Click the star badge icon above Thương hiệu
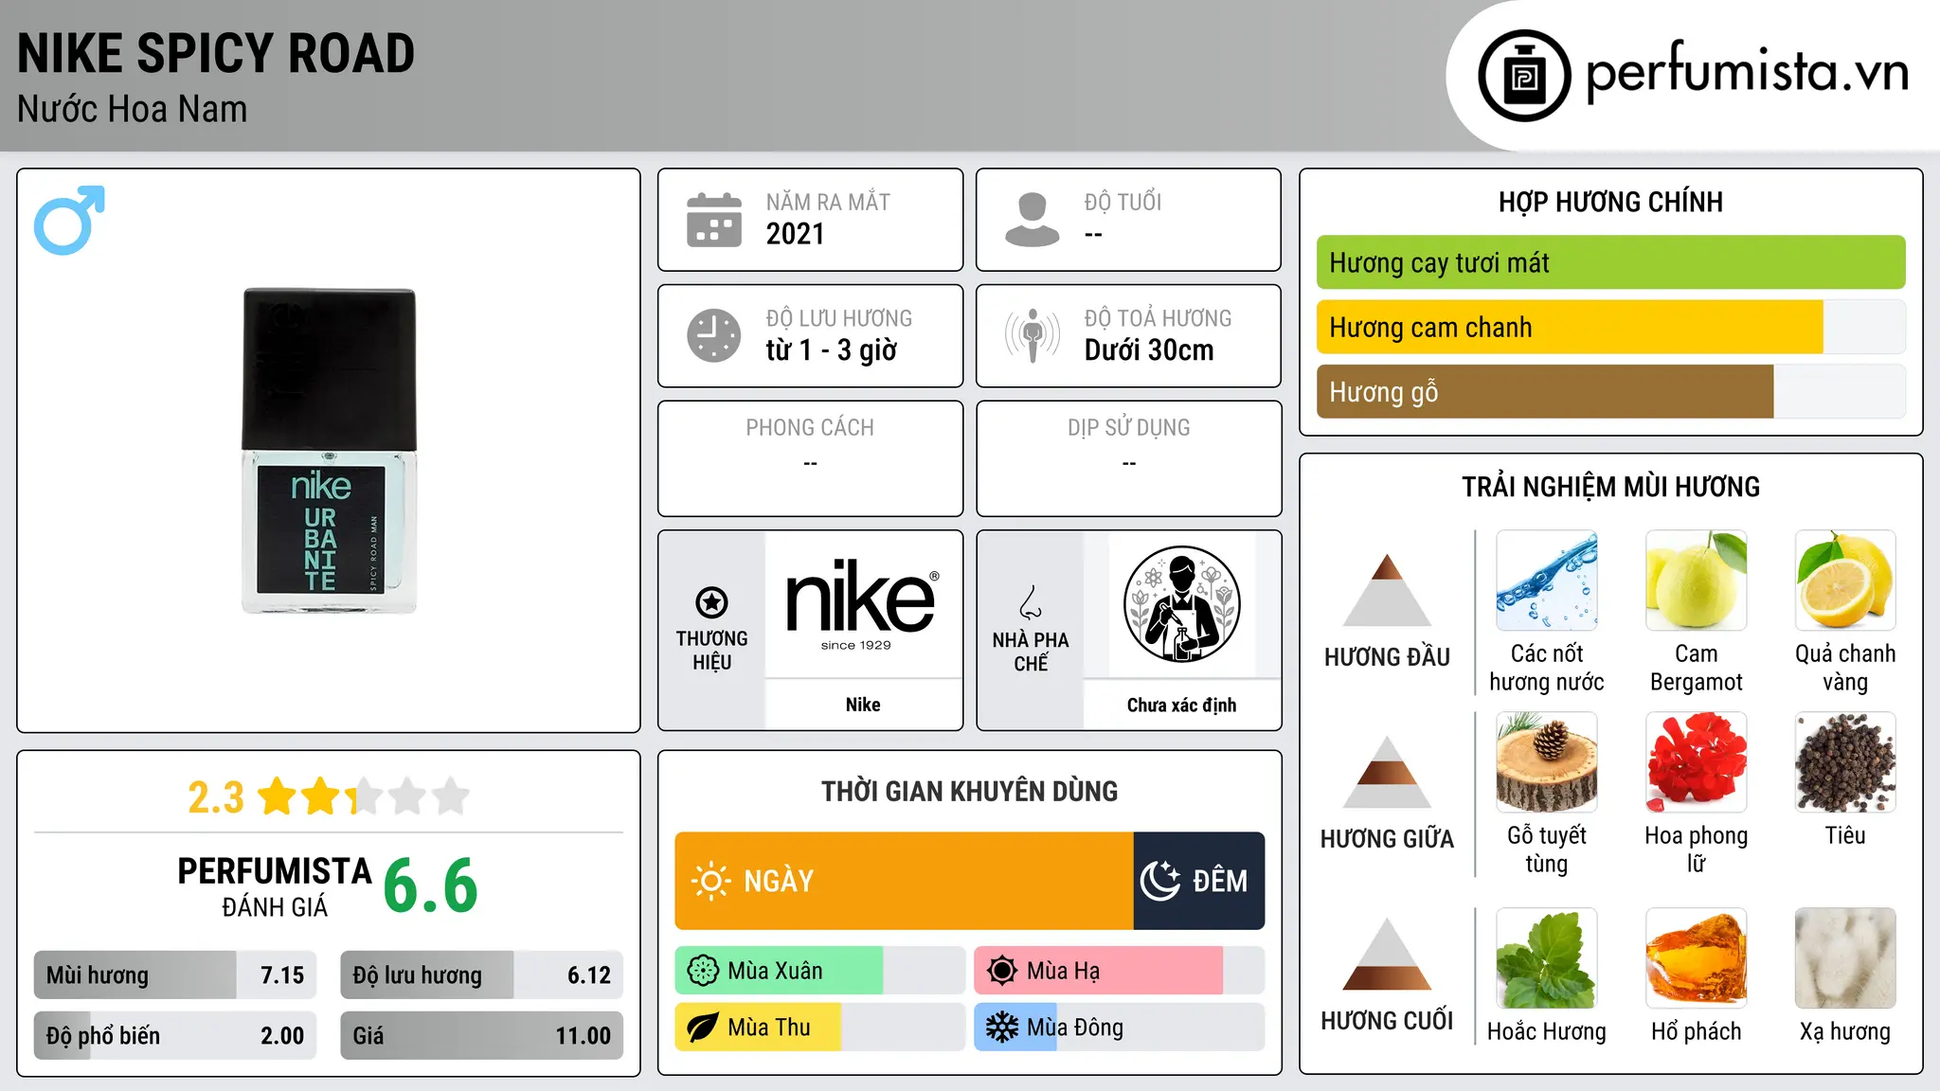 (x=712, y=601)
